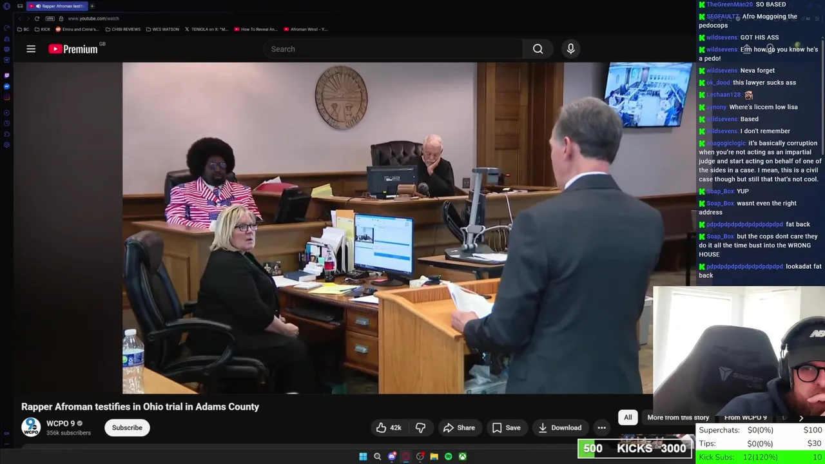Open Spotify from taskbar

(x=448, y=456)
